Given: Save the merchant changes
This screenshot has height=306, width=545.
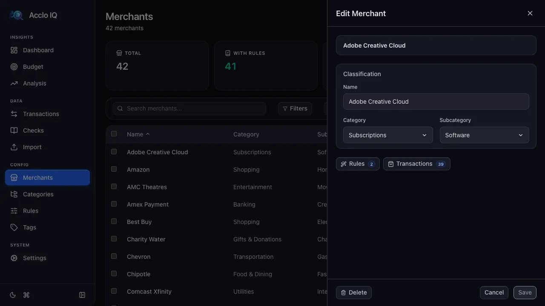Looking at the screenshot, I should coord(525,292).
